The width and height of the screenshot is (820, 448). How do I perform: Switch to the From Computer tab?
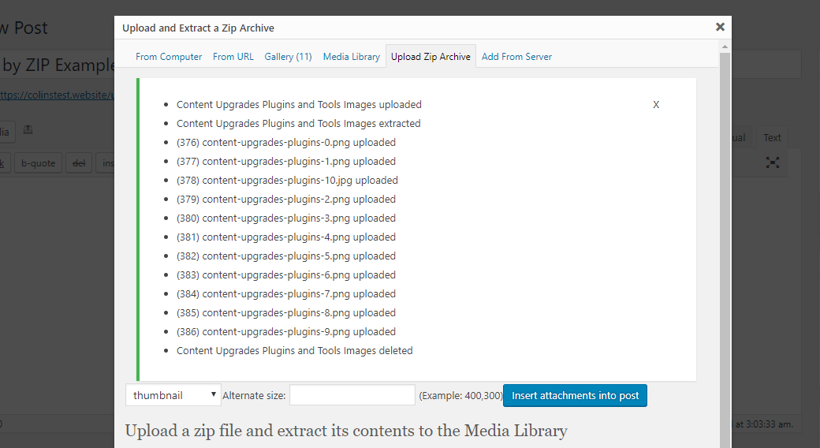(169, 57)
